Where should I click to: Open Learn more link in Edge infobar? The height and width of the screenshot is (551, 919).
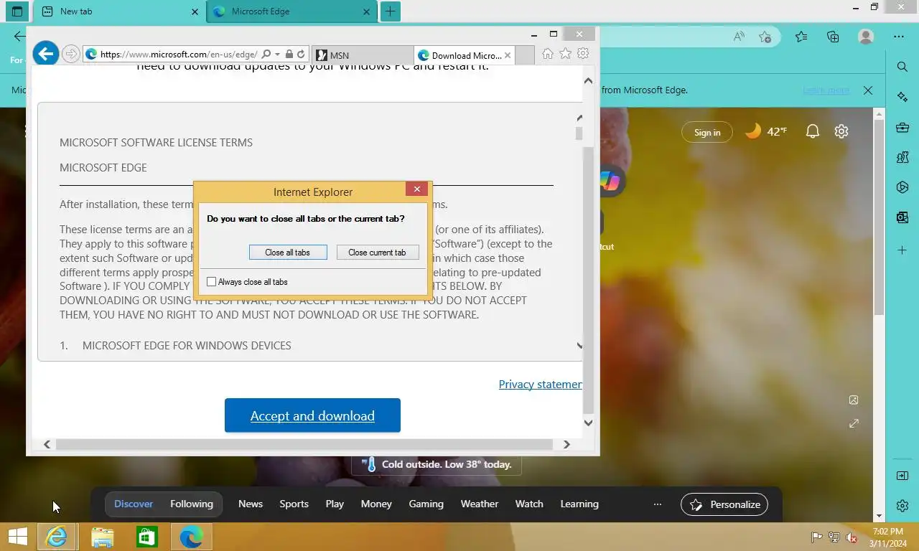point(826,90)
